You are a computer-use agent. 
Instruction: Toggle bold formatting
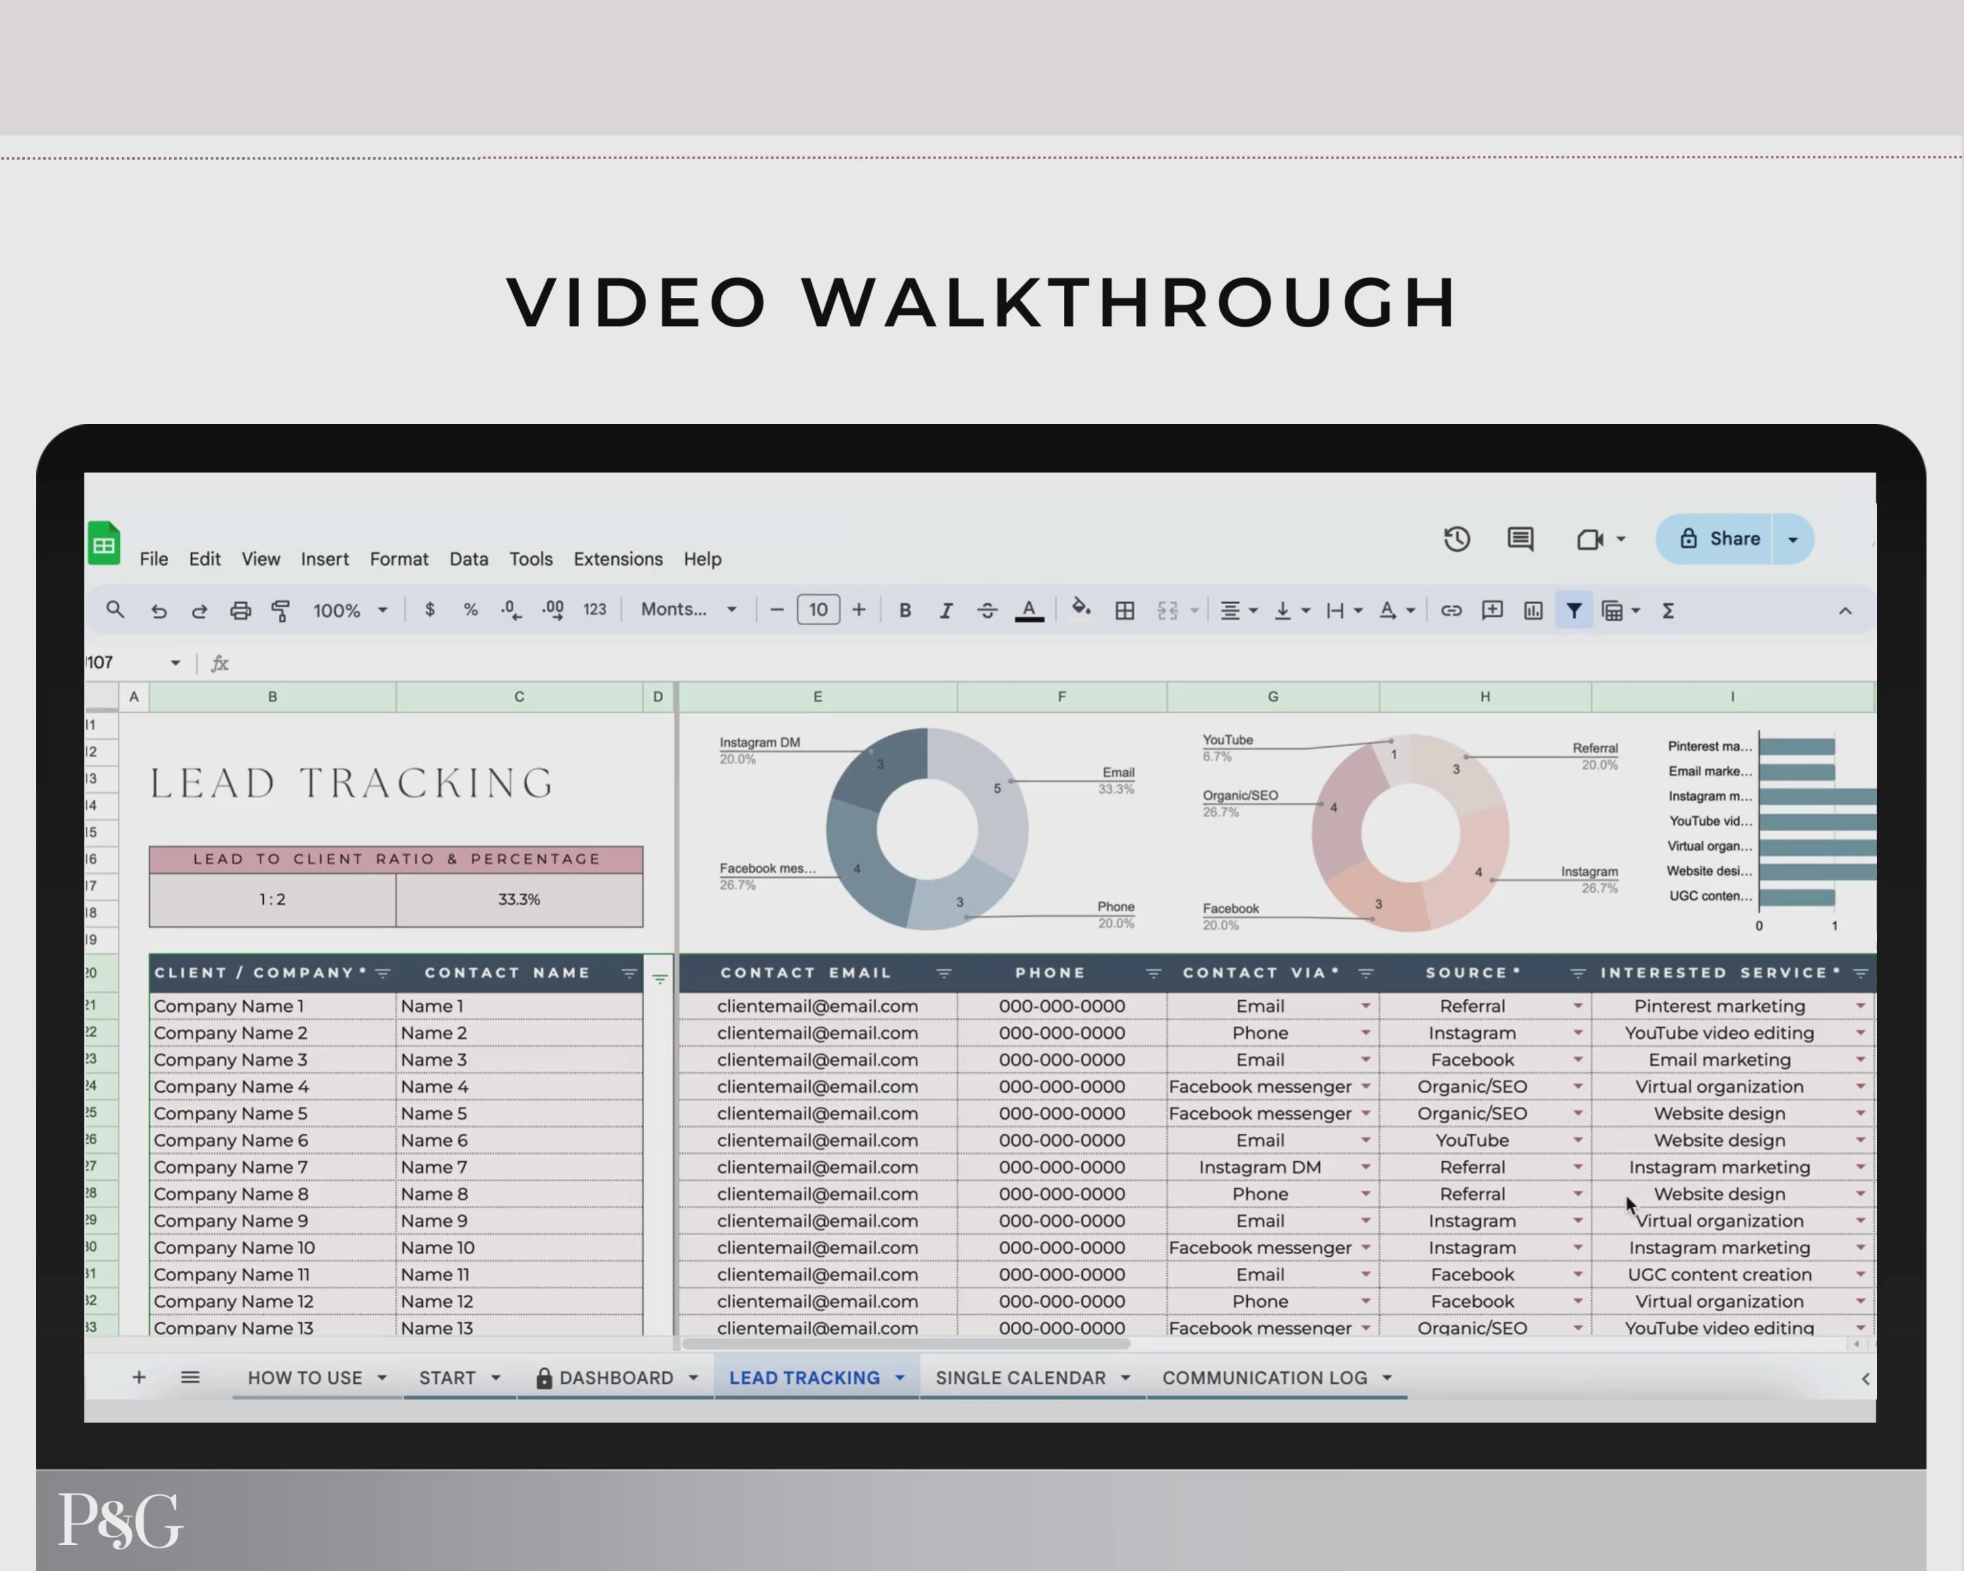tap(905, 610)
